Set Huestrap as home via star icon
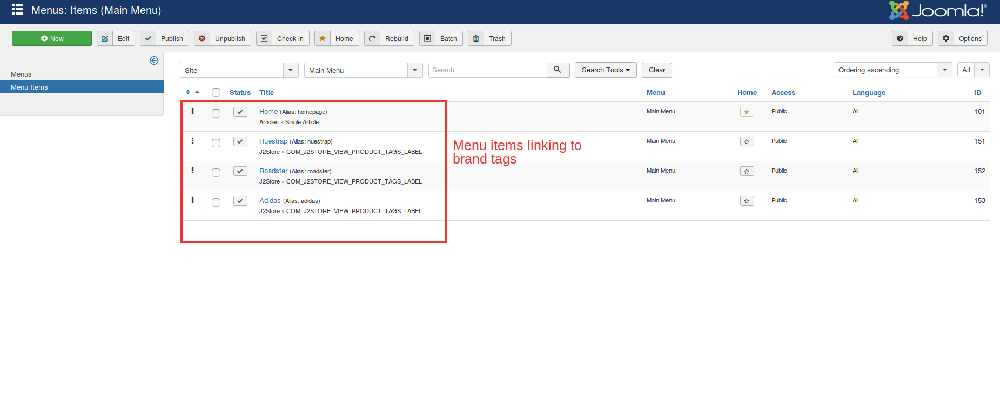 (x=747, y=141)
